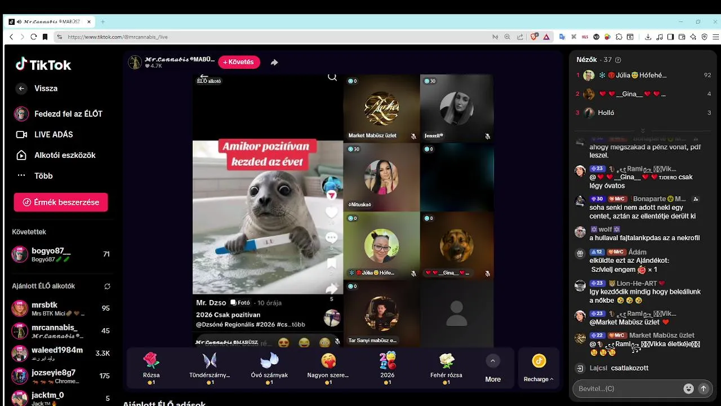The height and width of the screenshot is (406, 721).
Task: Click the TikTok logo
Action: click(x=43, y=65)
